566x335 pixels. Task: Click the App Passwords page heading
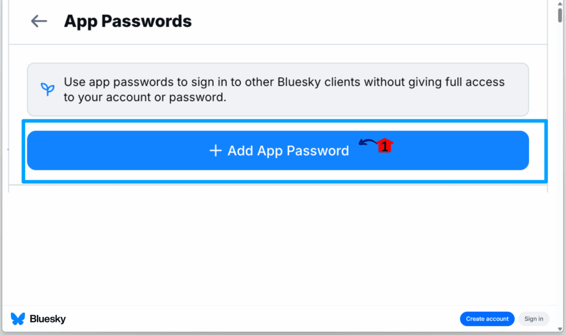click(128, 22)
